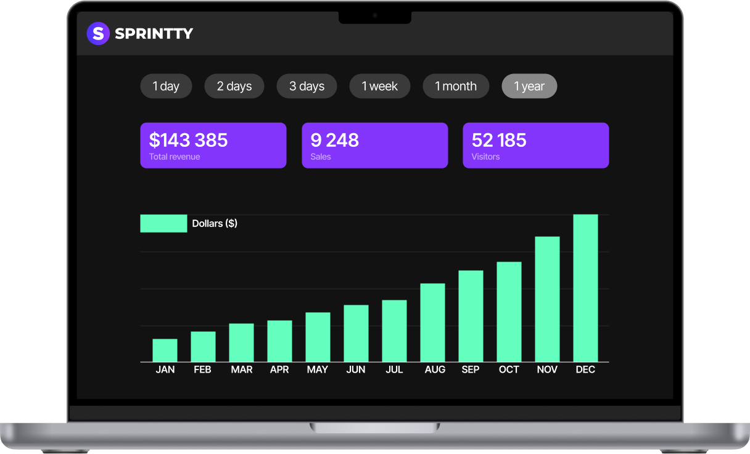Viewport: 750px width, 454px height.
Task: Click the active 1 year filter
Action: (529, 86)
